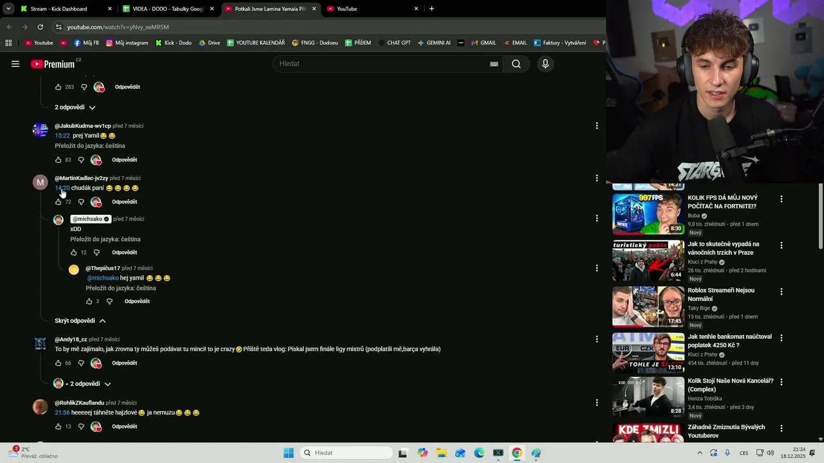Open options menu for MartinKadlec comment

pos(597,177)
